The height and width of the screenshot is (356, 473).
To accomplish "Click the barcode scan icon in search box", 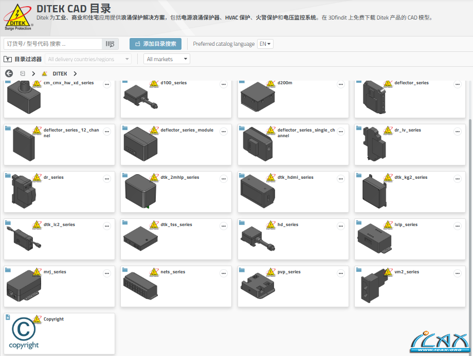I will point(110,44).
